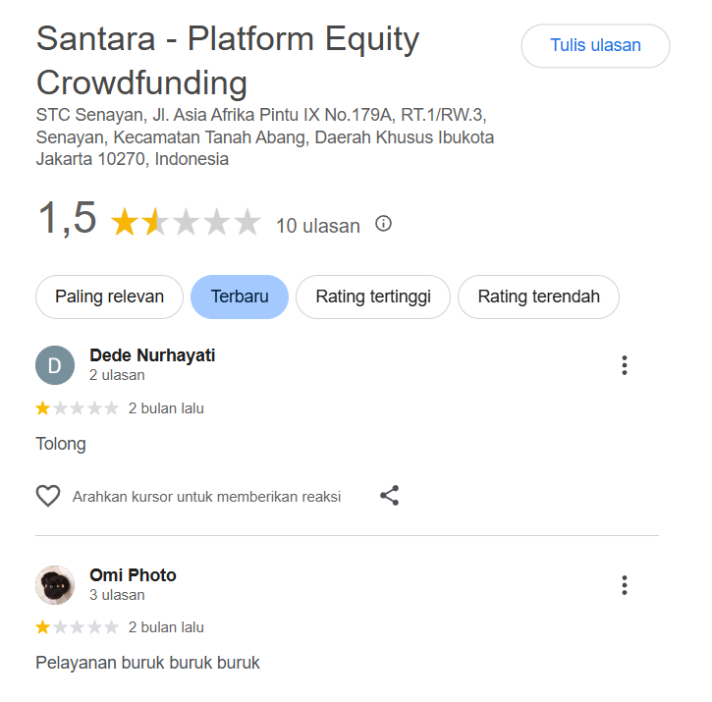Click Dede Nurhayati's avatar letter D

(55, 365)
